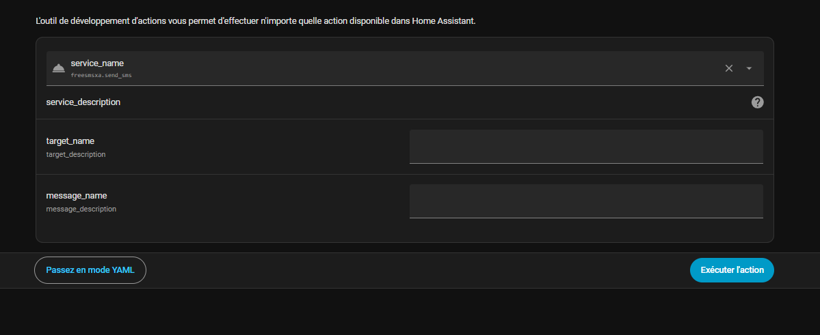Focus the target_name input field

[x=585, y=147]
